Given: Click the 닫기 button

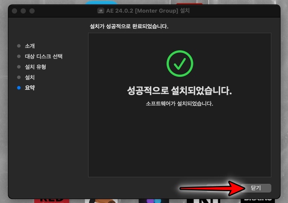Looking at the screenshot, I should click(x=256, y=188).
